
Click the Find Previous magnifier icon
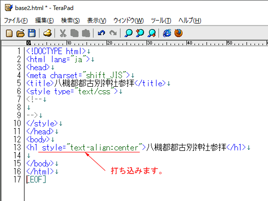click(140, 33)
